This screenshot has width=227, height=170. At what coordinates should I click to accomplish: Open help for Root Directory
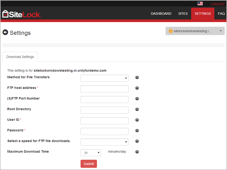pos(137,109)
